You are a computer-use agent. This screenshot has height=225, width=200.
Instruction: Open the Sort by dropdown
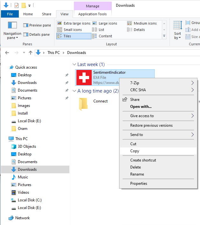point(177,30)
